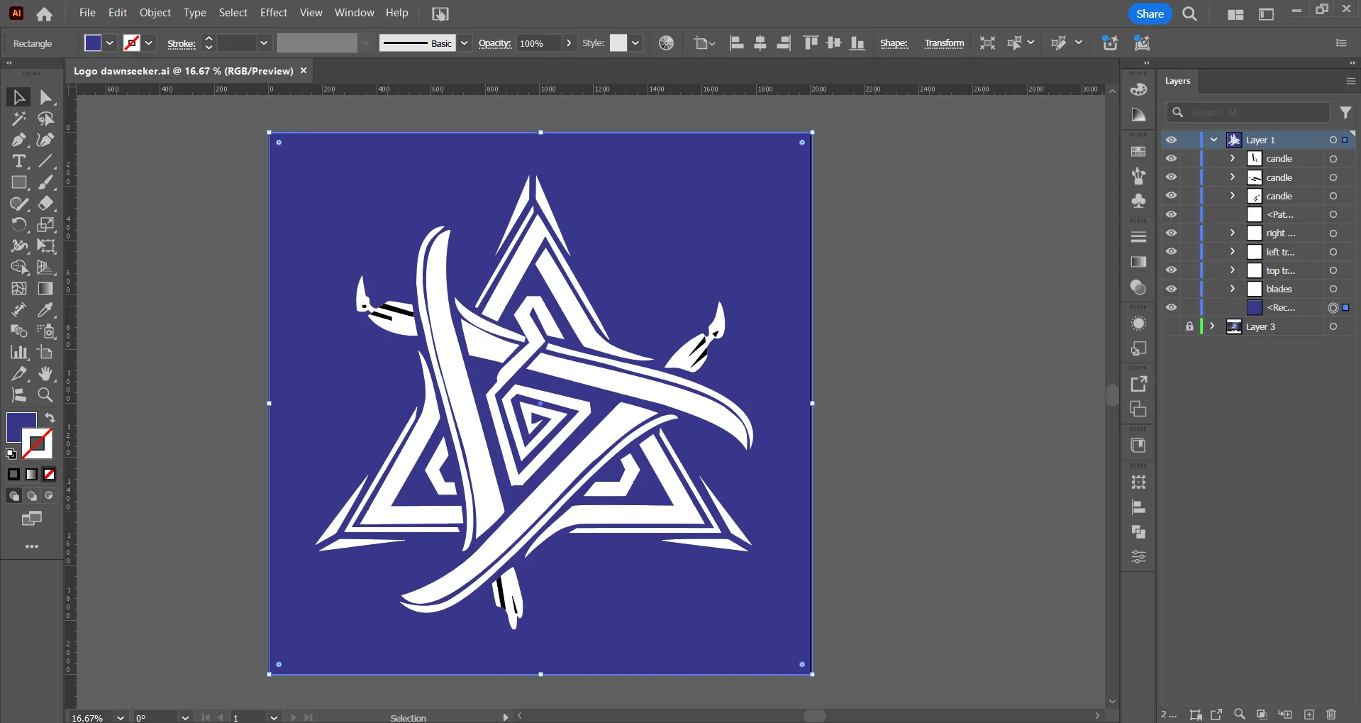Delete selection with Layers trash icon
Viewport: 1361px width, 723px height.
click(1331, 714)
